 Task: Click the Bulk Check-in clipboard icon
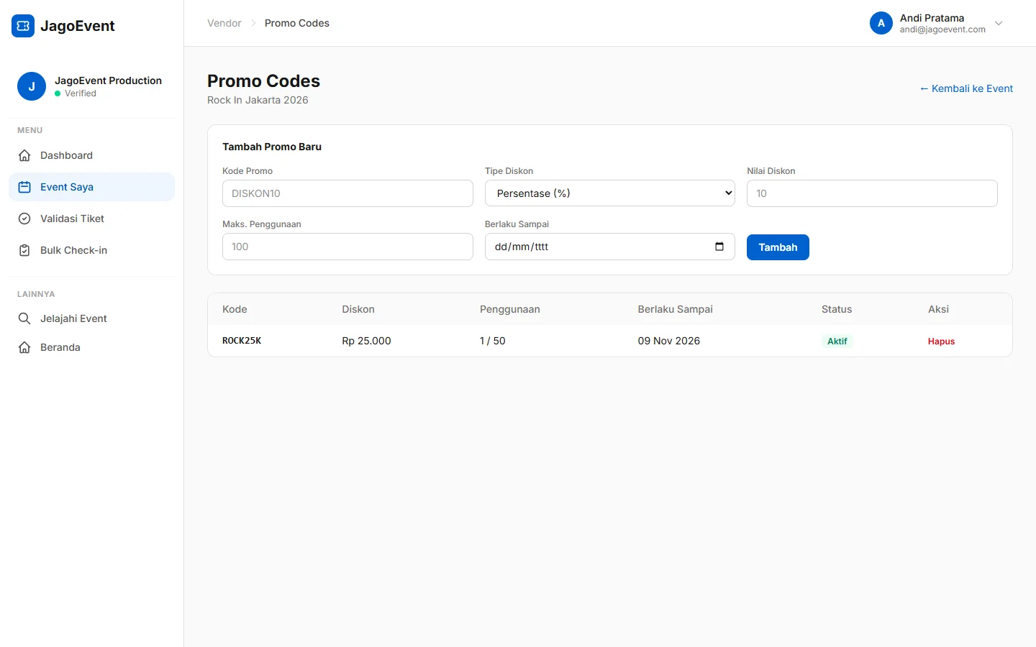pyautogui.click(x=24, y=250)
